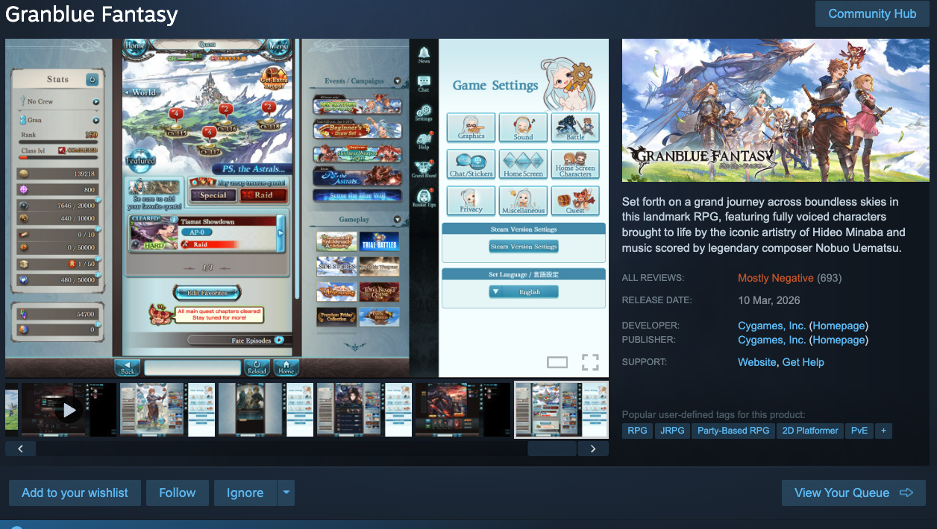Open the support Website link
This screenshot has height=529, width=937.
tap(756, 362)
